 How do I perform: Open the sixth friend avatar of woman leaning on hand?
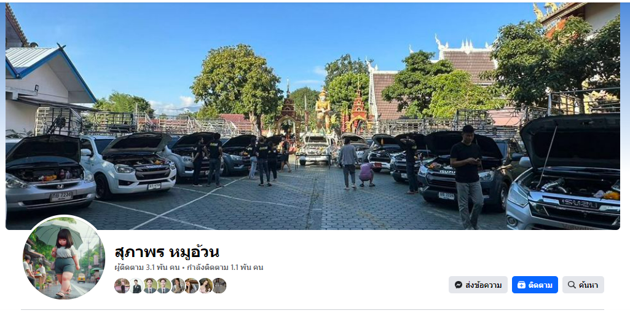pyautogui.click(x=191, y=286)
